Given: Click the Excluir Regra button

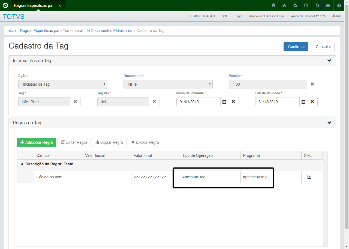Looking at the screenshot, I should coord(145,142).
